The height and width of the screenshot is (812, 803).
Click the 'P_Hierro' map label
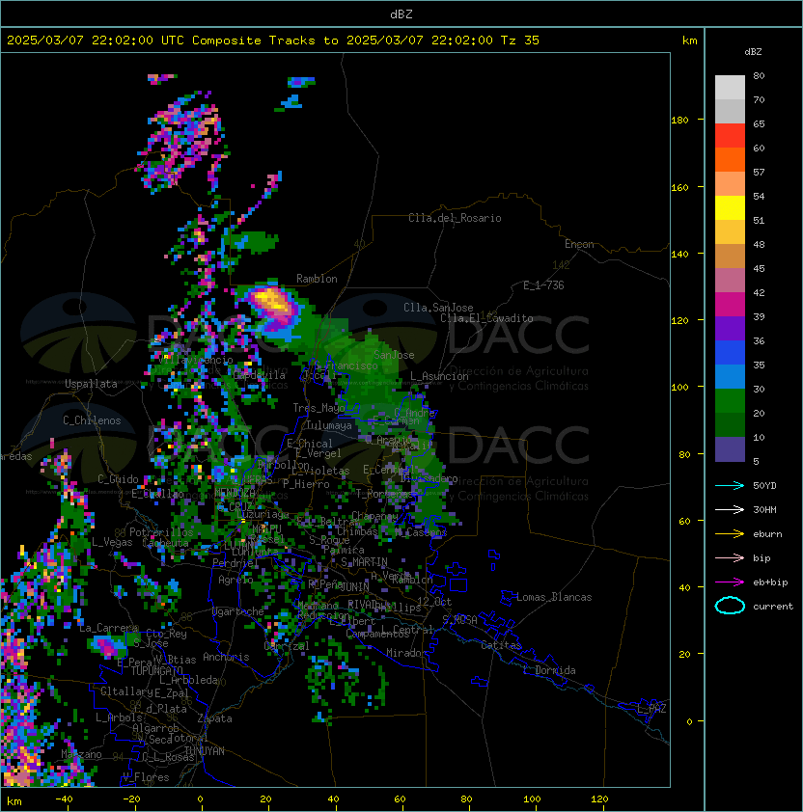[306, 484]
